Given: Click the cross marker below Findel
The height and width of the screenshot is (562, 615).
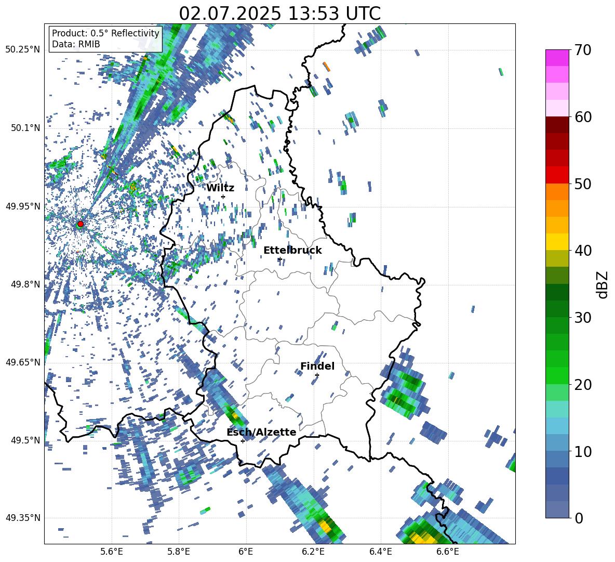Looking at the screenshot, I should tap(317, 375).
